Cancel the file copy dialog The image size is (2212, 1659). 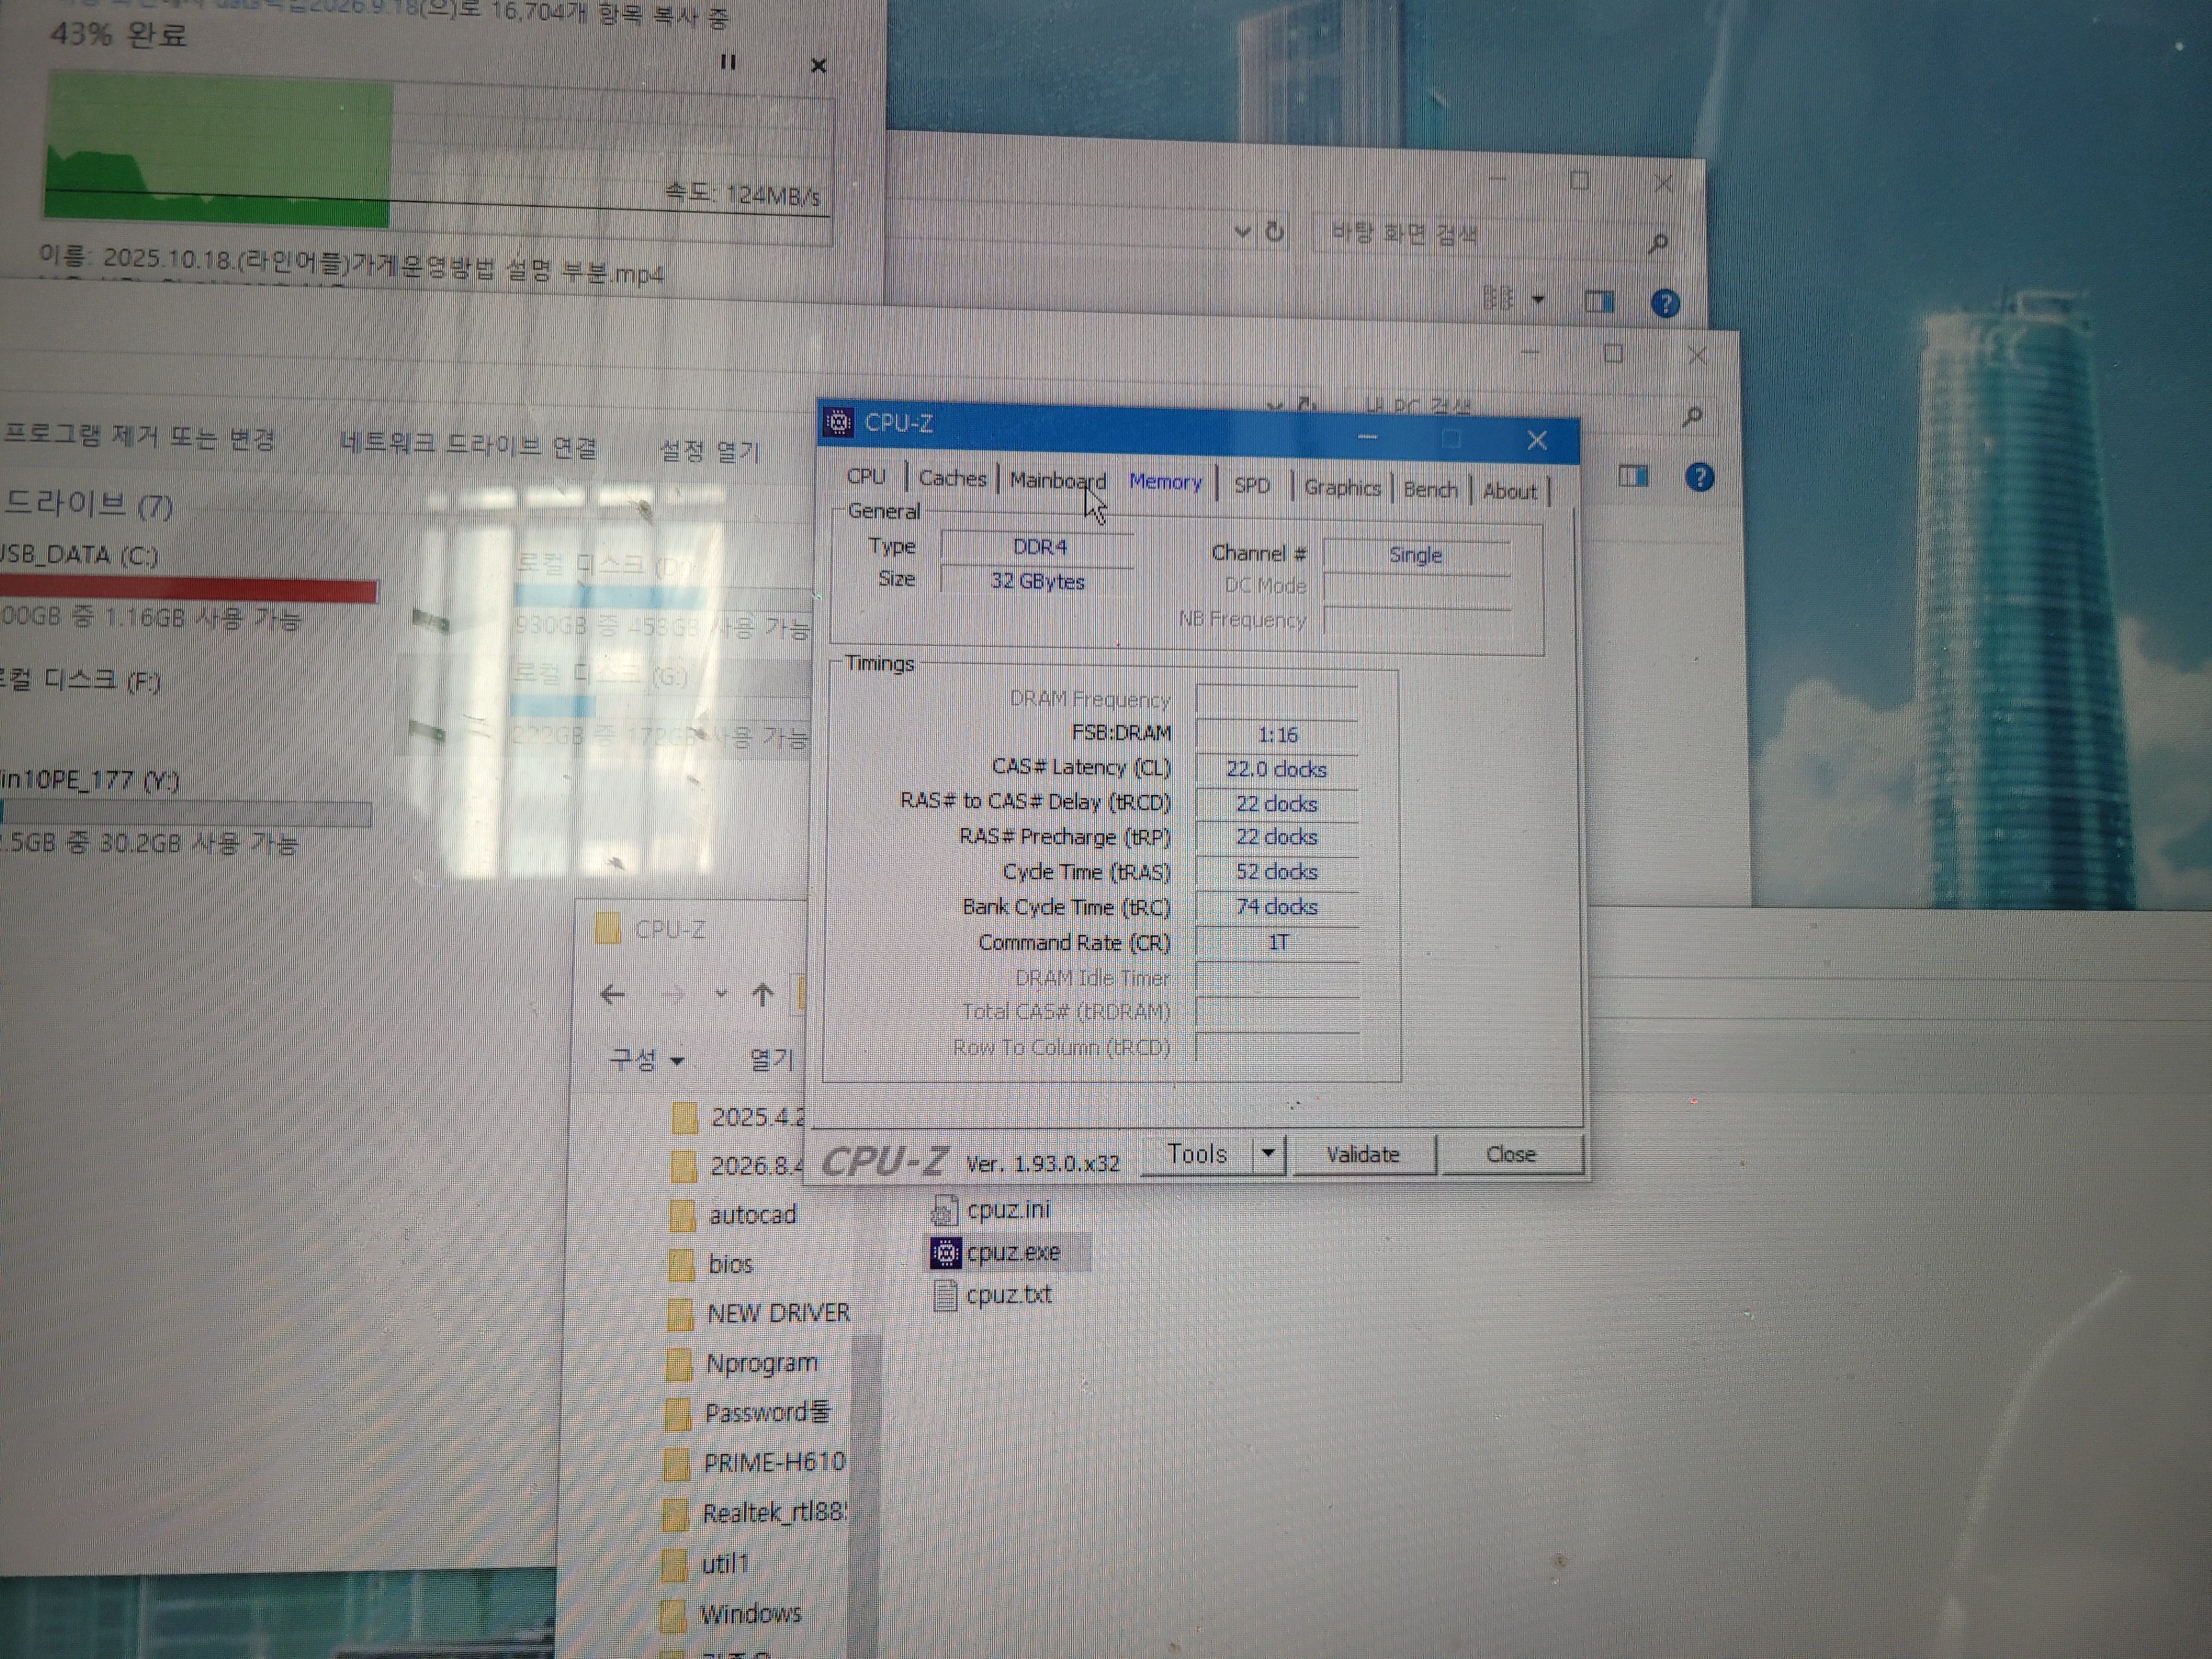click(818, 66)
